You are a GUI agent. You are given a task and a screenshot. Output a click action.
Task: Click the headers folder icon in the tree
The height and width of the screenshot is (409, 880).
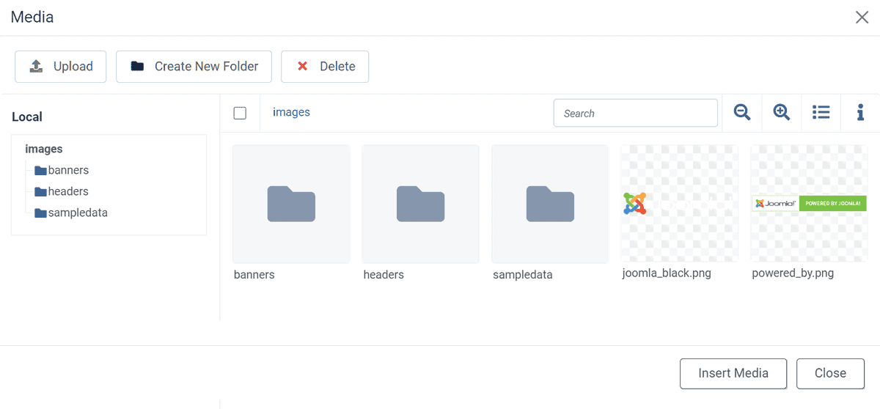40,192
